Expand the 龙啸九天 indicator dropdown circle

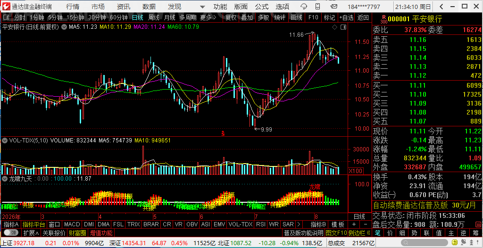coord(5,179)
